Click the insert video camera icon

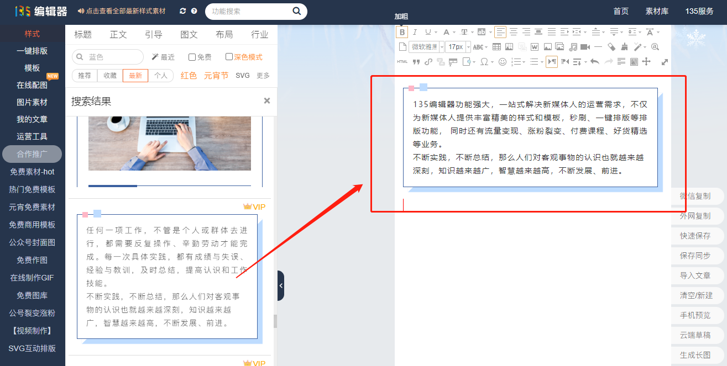[x=585, y=47]
